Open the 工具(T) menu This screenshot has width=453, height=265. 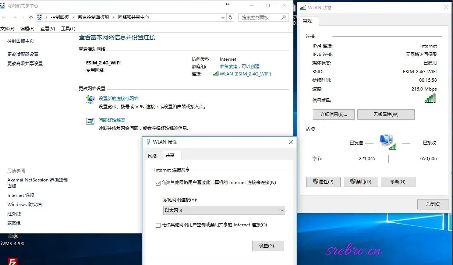click(x=68, y=29)
